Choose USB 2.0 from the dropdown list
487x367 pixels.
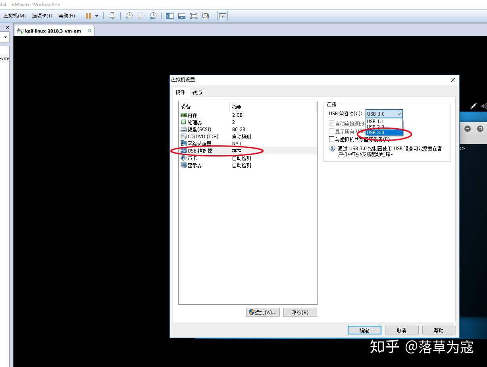384,127
